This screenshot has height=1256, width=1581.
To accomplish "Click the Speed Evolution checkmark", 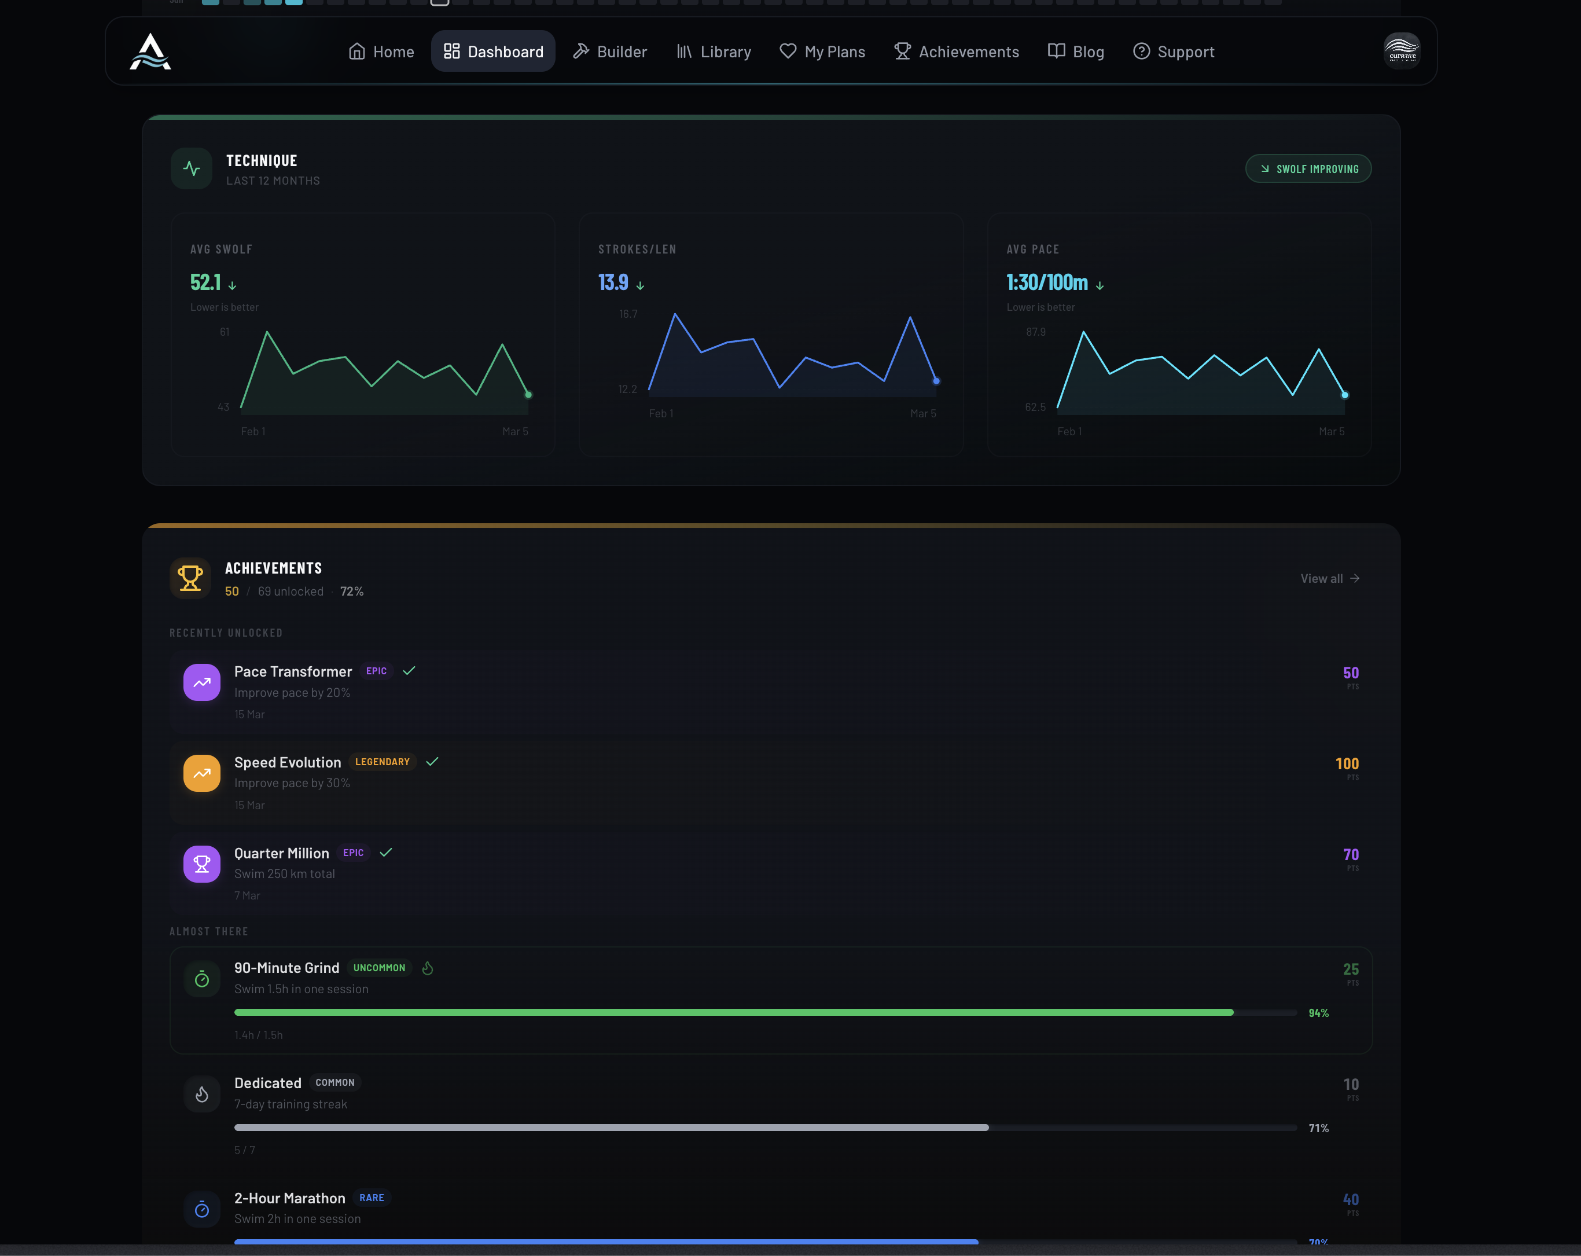I will pos(432,762).
